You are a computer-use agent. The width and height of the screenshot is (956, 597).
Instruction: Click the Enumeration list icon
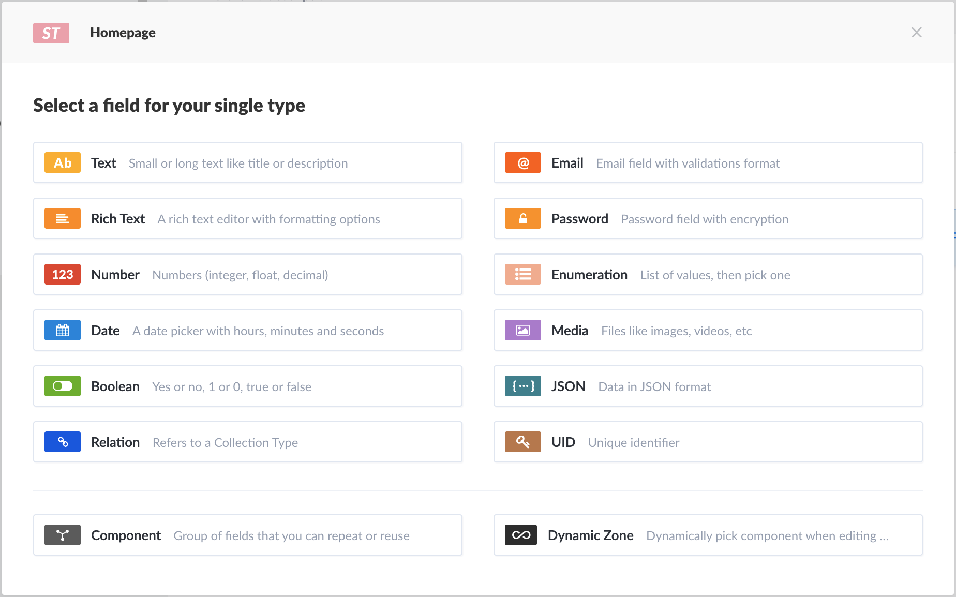click(x=522, y=274)
